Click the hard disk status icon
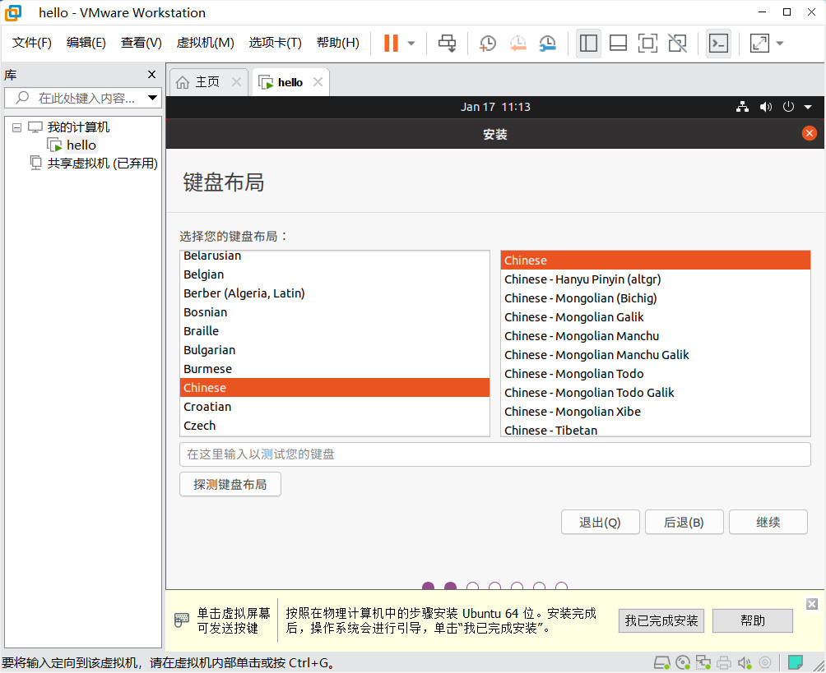The image size is (826, 673). click(x=661, y=662)
